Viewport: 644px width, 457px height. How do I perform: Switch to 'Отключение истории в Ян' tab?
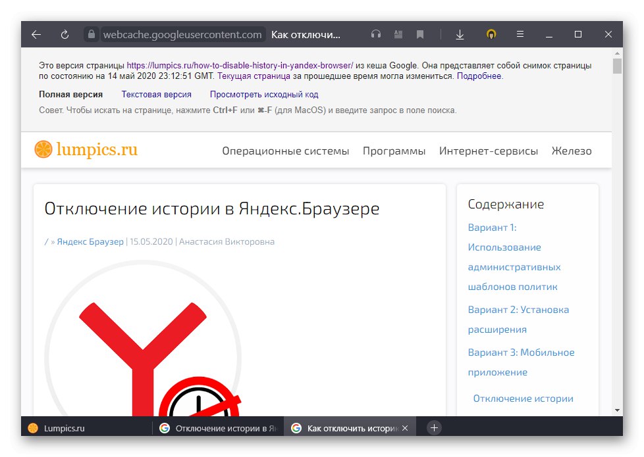click(x=218, y=428)
